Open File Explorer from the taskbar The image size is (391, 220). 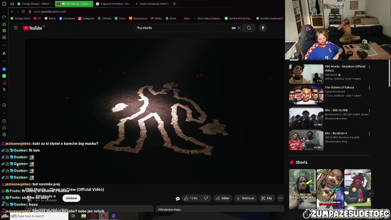(83, 216)
